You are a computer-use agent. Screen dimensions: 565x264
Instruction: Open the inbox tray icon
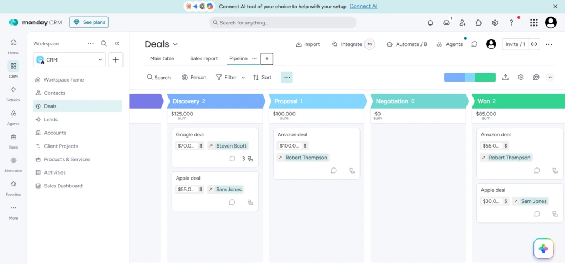(x=446, y=22)
